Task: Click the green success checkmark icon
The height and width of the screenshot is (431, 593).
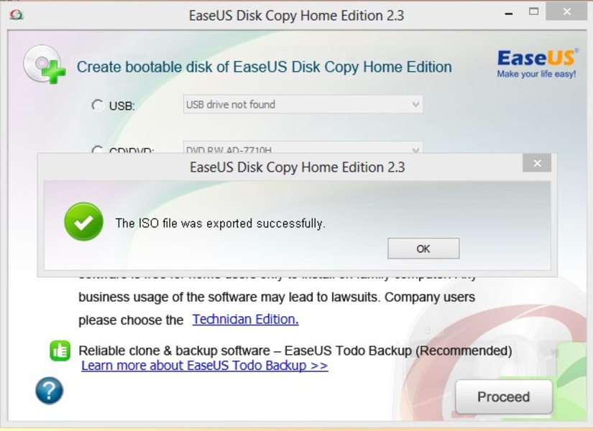Action: click(x=83, y=221)
